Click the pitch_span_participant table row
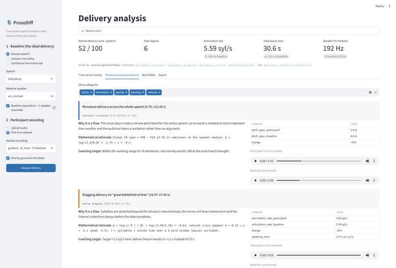This screenshot has height=268, width=396. click(x=314, y=130)
